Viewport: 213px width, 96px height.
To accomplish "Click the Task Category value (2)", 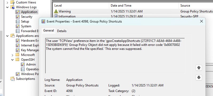I will click(x=133, y=91).
